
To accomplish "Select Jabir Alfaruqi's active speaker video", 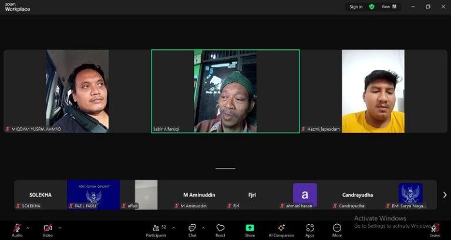I will click(225, 91).
